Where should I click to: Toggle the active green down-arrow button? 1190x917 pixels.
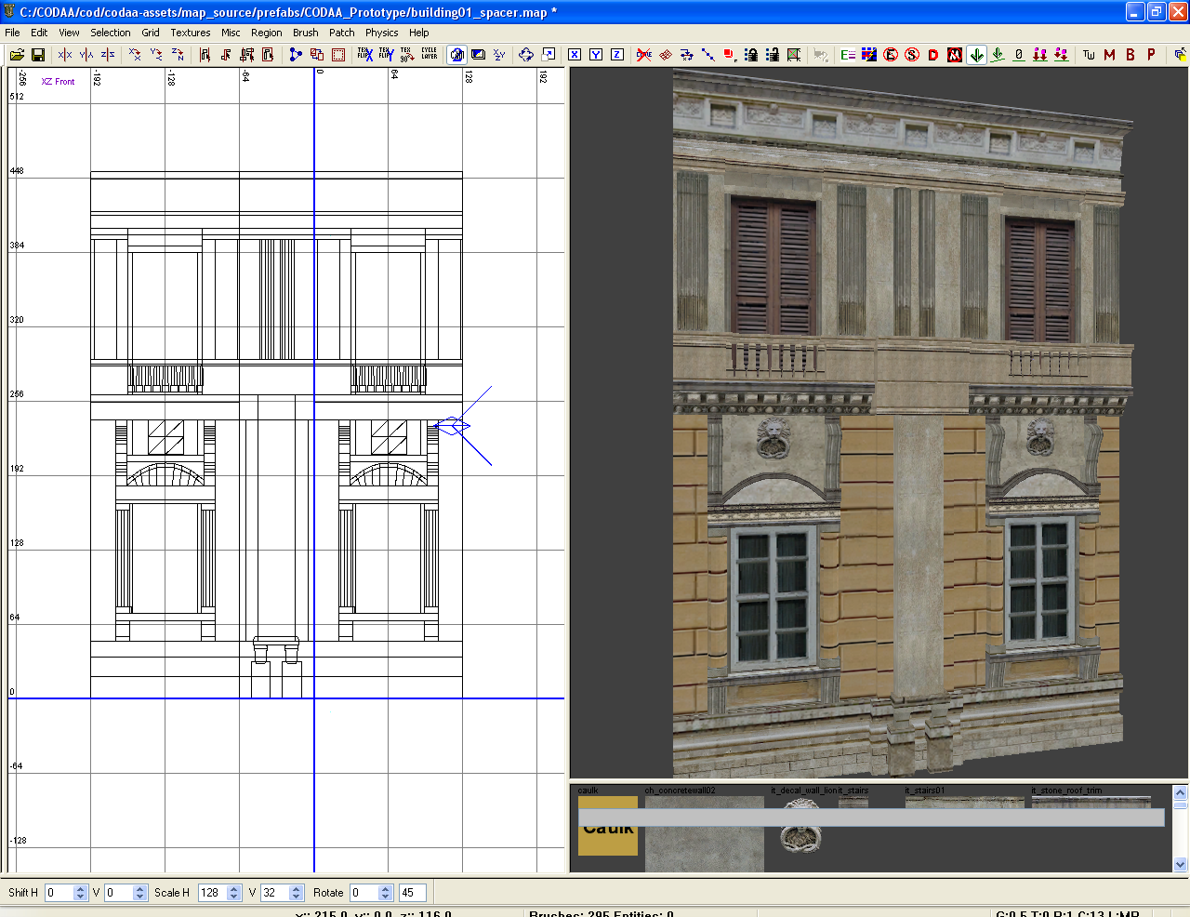(976, 55)
